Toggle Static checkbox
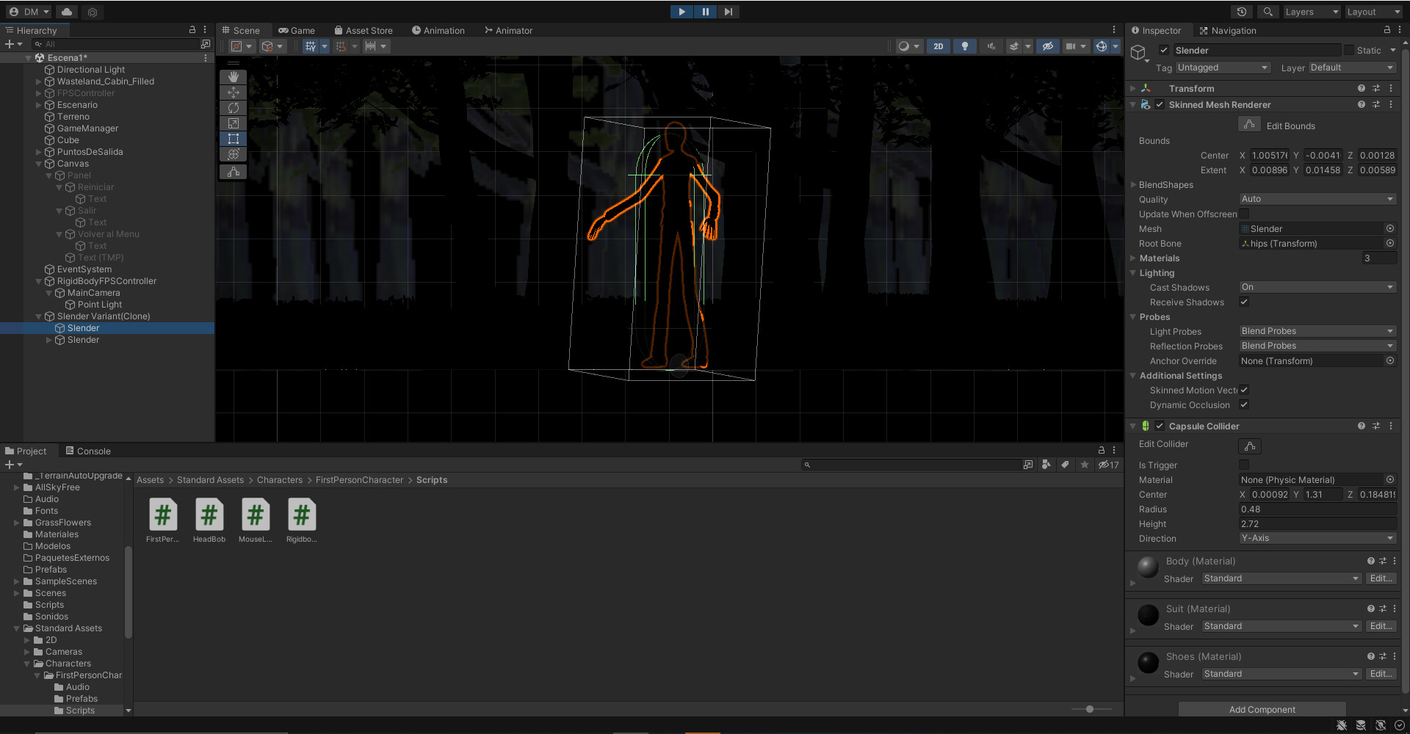Image resolution: width=1410 pixels, height=734 pixels. pos(1348,50)
